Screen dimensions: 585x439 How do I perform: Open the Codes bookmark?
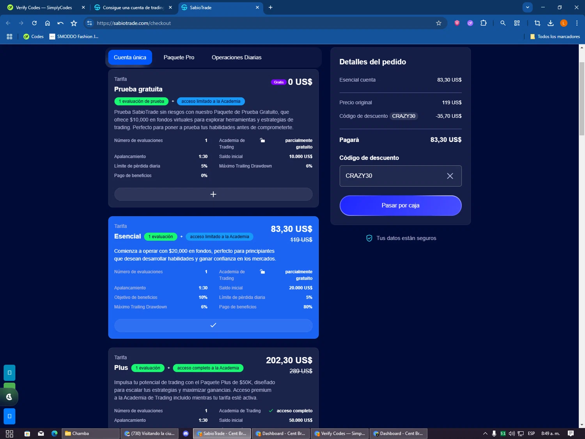point(34,36)
